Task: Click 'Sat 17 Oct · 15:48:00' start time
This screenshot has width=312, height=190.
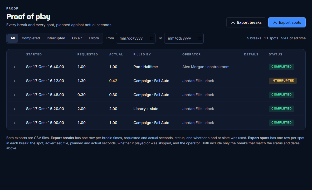Action: click(x=45, y=95)
